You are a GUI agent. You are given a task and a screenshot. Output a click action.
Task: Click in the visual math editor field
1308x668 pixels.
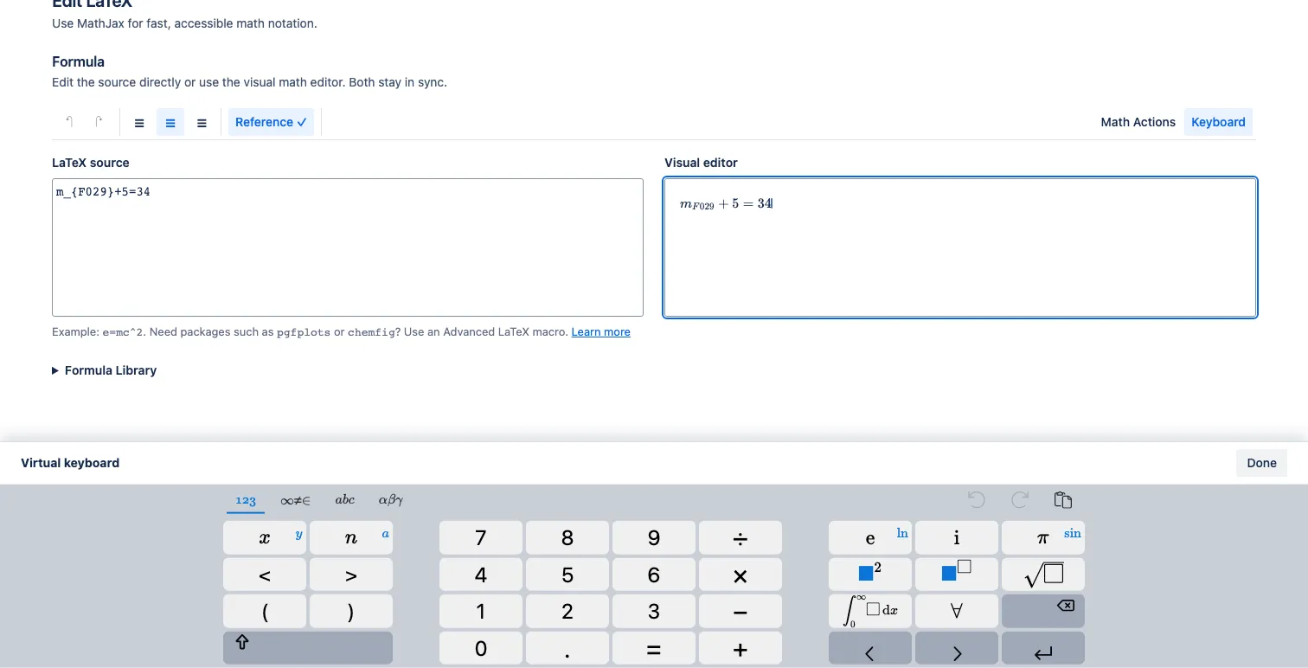(960, 247)
